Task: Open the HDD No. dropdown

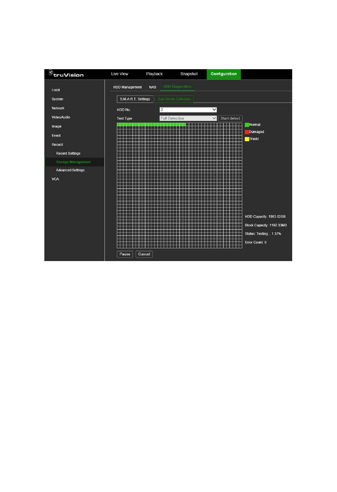Action: pos(188,110)
